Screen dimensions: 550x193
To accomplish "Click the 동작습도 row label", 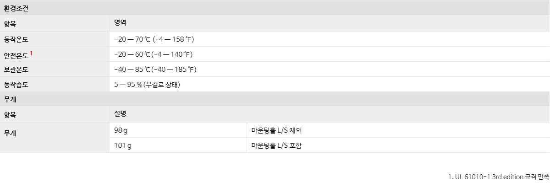I will pos(16,85).
